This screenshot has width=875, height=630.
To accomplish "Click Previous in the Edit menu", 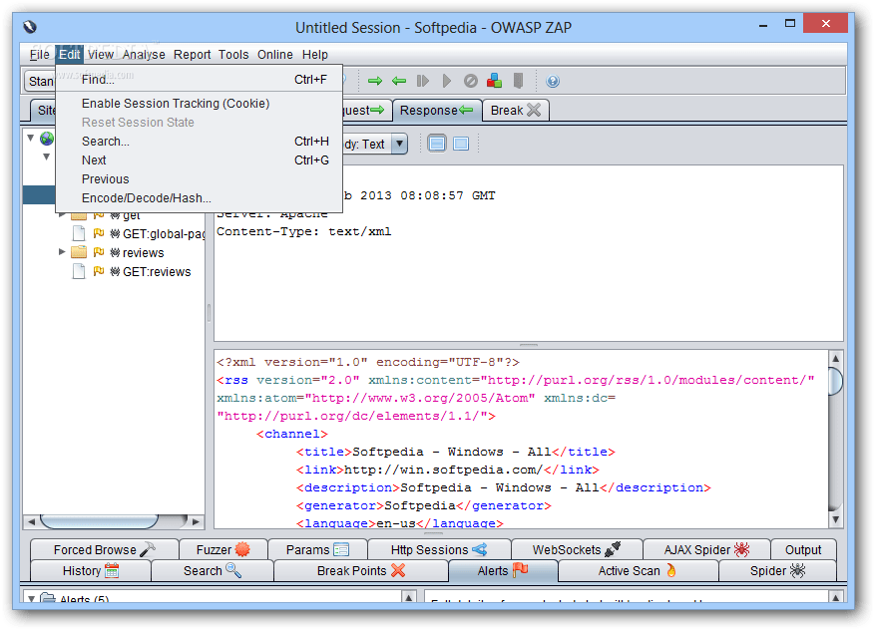I will 199,179.
